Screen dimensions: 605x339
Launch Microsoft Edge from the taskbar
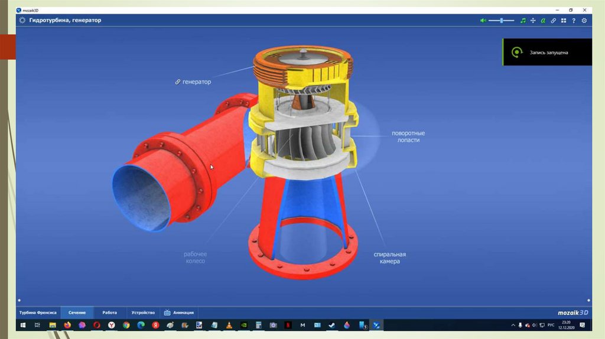coord(141,325)
